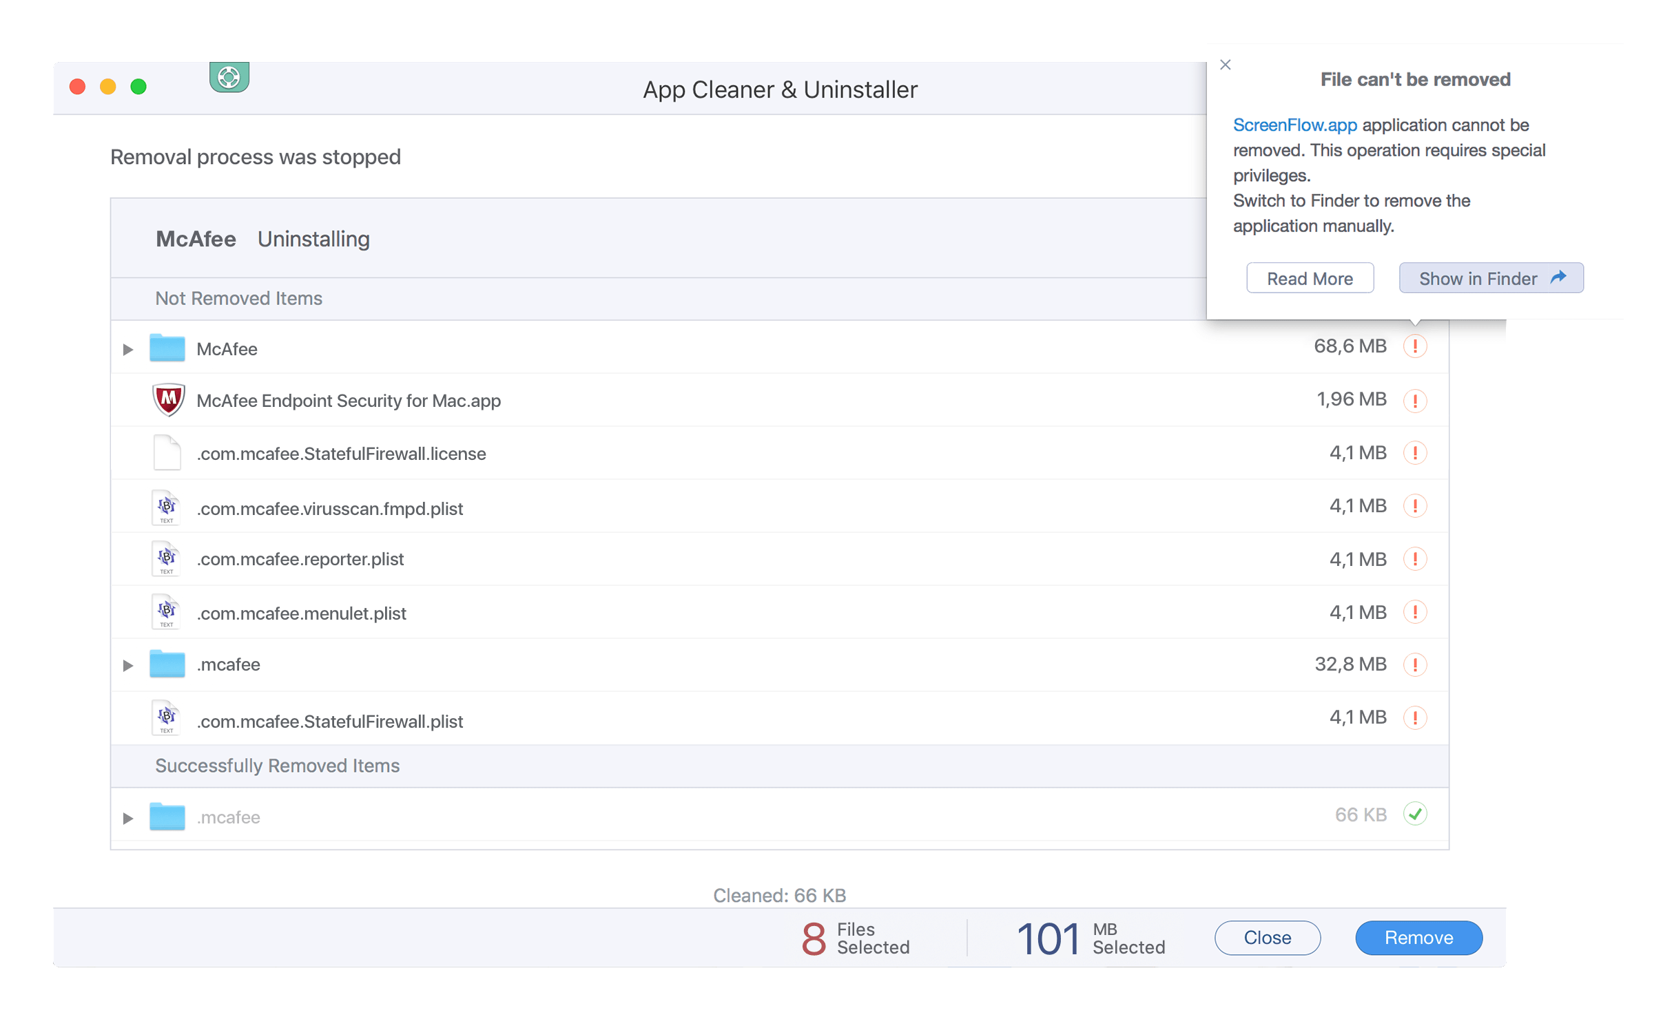Expand the McAfee folder tree item
Viewport: 1663px width, 1019px height.
coord(126,348)
